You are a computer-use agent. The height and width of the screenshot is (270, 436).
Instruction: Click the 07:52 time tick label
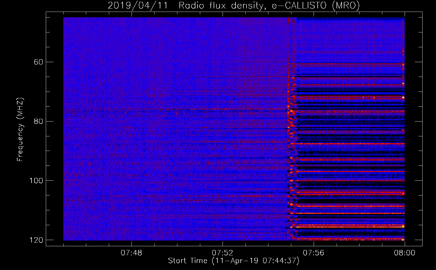[x=222, y=253]
